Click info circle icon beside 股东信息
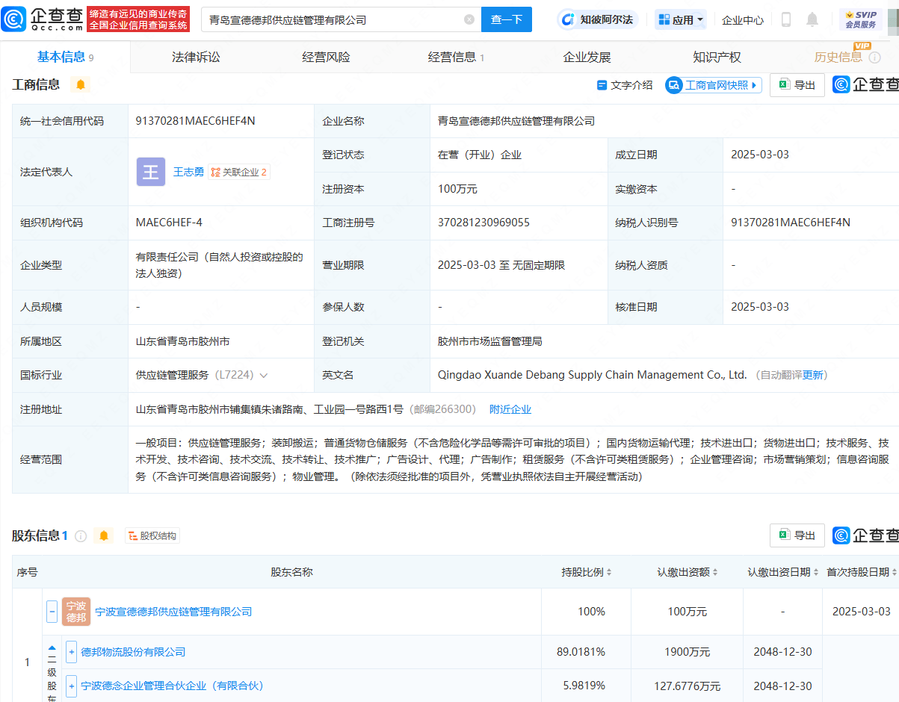This screenshot has height=702, width=899. point(81,536)
